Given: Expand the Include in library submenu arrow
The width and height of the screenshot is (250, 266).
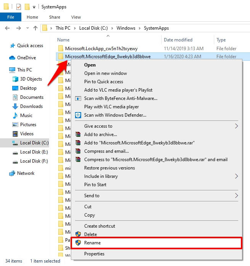Looking at the screenshot, I should point(236,176).
